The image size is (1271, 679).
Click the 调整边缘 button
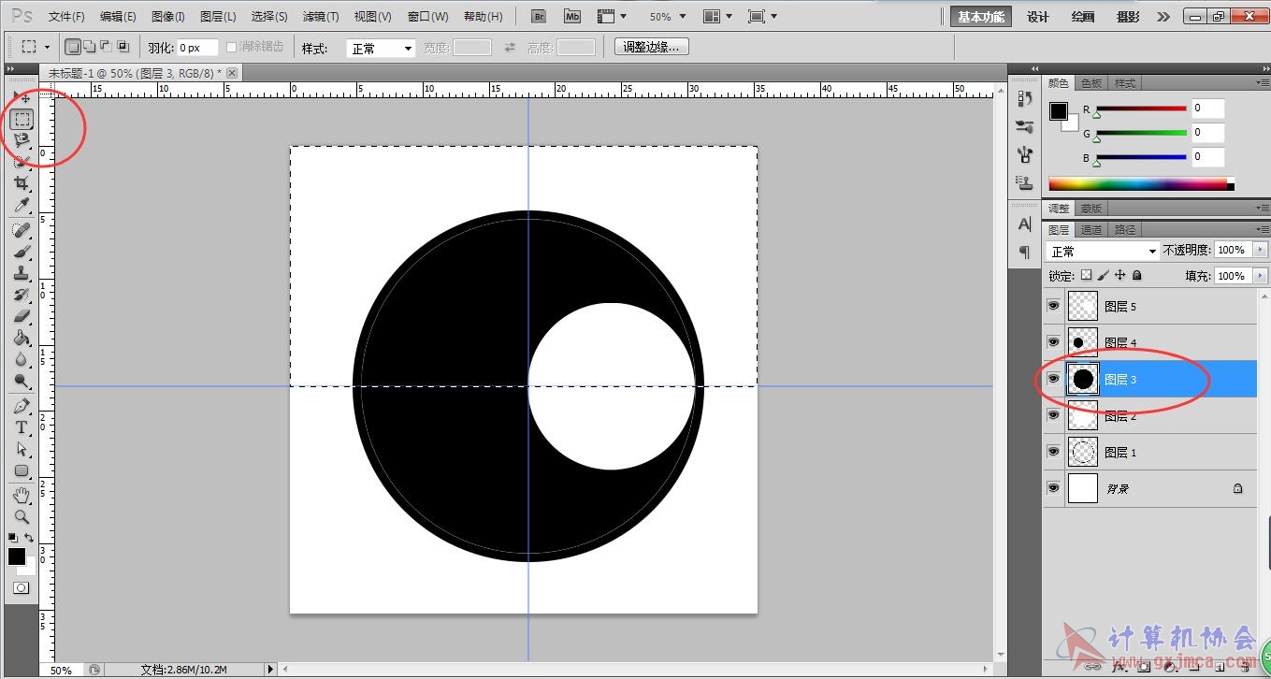coord(652,47)
